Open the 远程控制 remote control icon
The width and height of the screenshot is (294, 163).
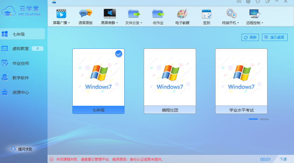[x=255, y=14]
